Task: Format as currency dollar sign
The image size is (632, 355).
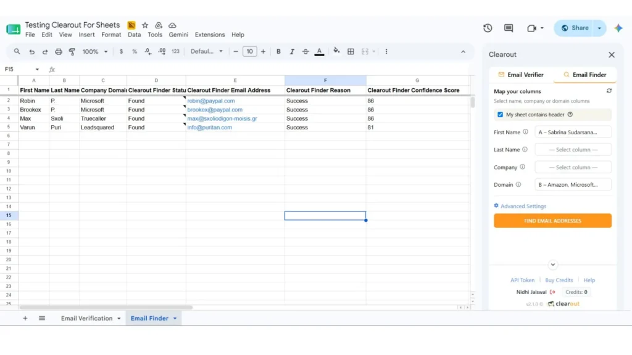Action: 121,52
